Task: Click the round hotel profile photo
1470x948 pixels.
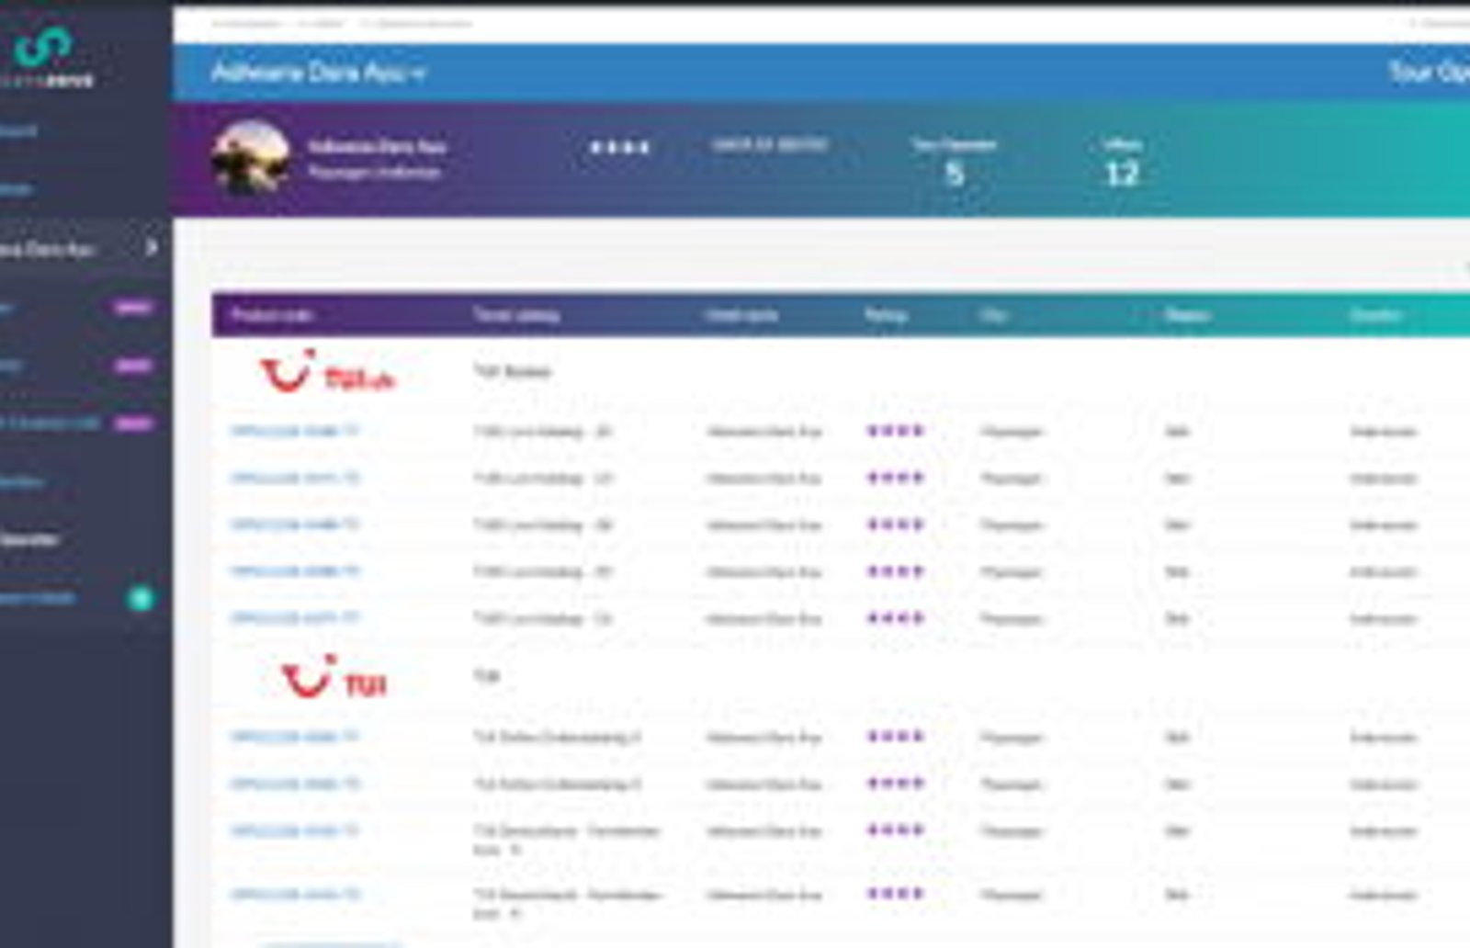Action: (251, 158)
